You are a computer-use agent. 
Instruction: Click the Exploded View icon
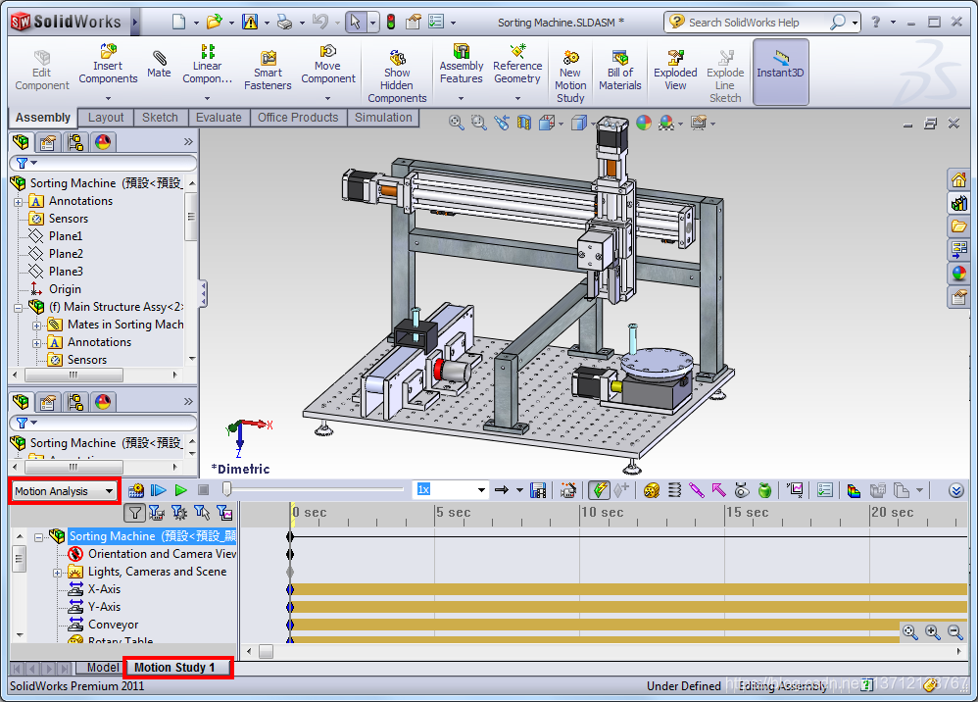675,71
